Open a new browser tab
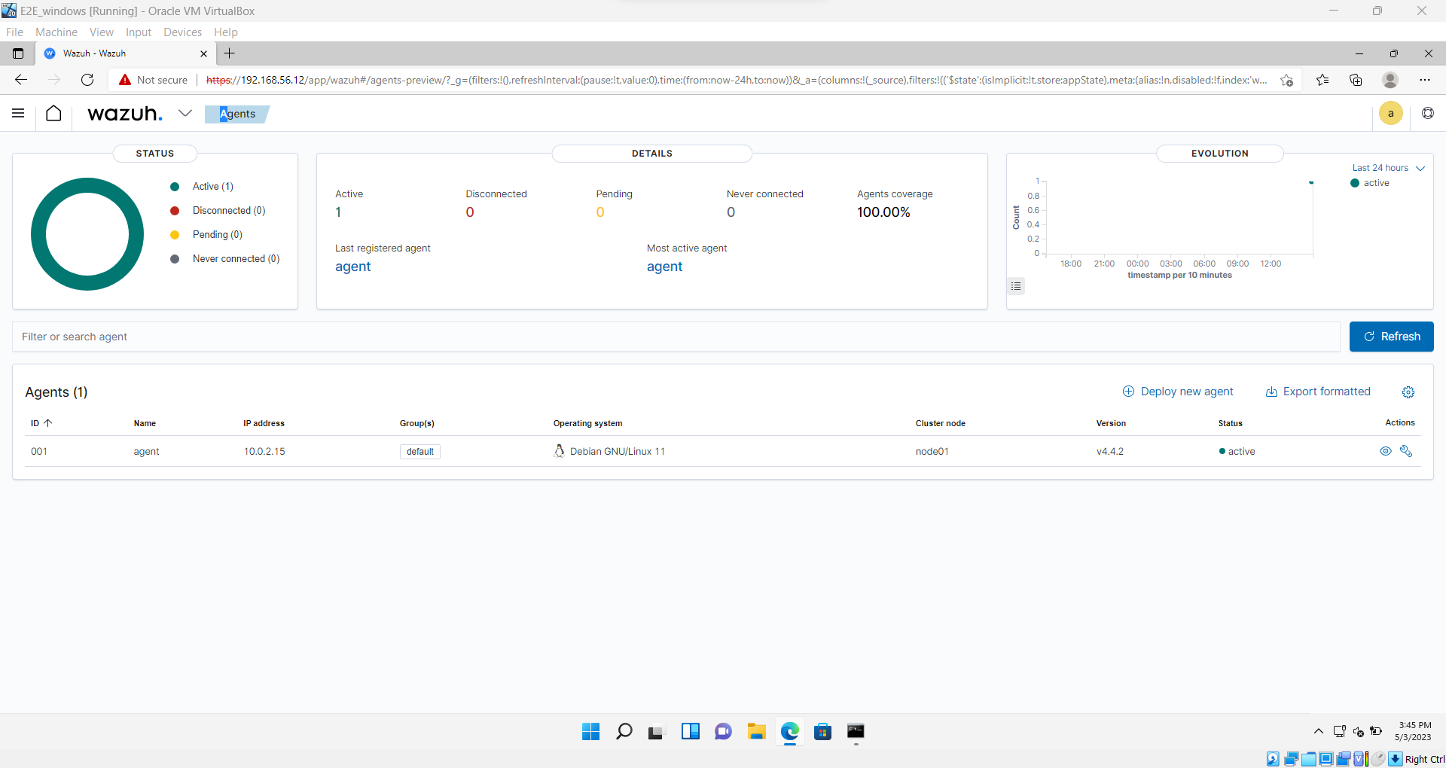1446x768 pixels. click(x=230, y=53)
